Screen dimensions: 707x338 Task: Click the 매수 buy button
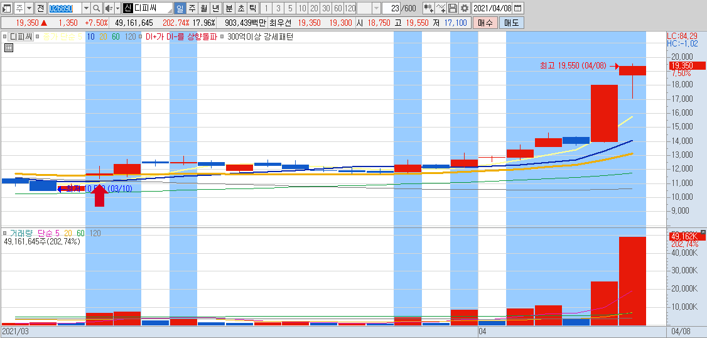[x=485, y=23]
